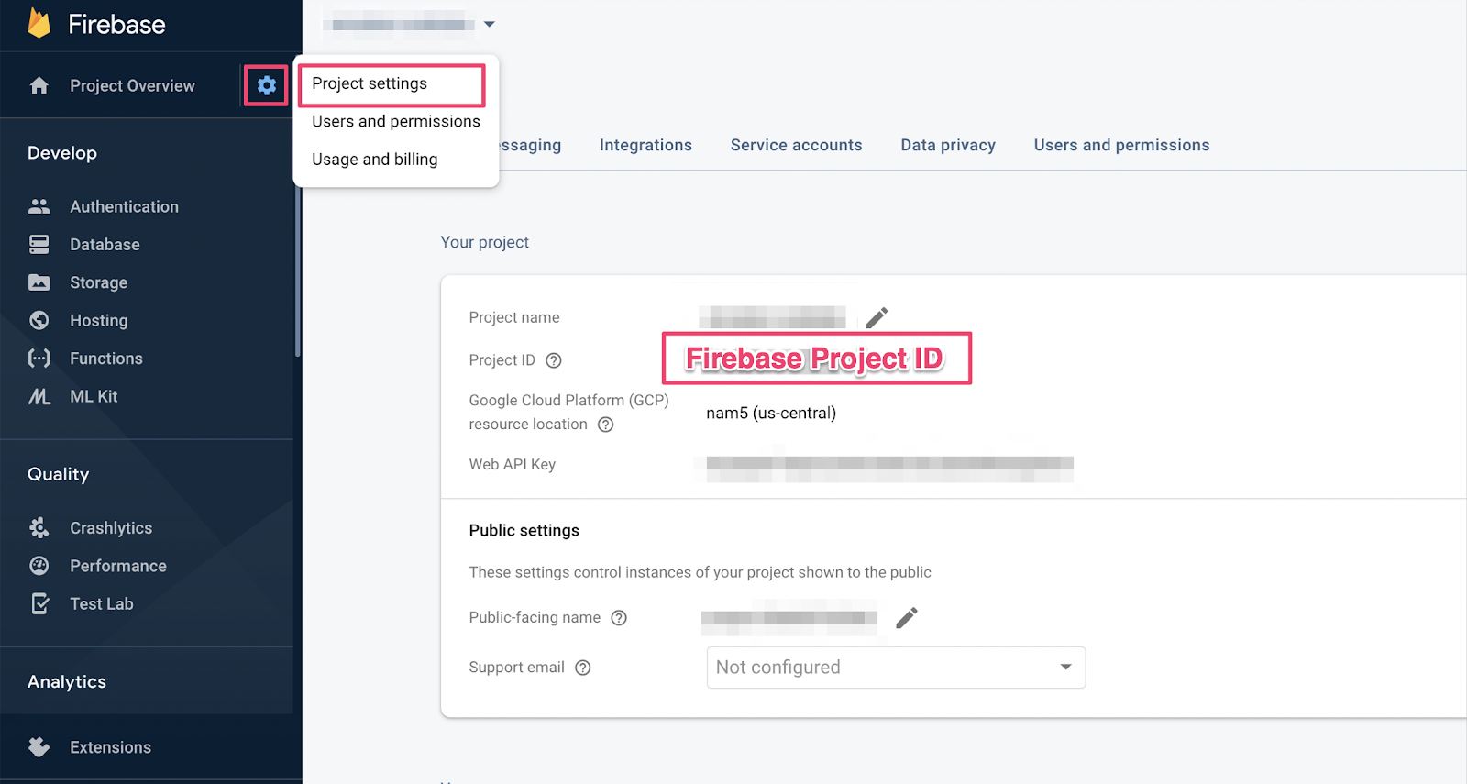1467x784 pixels.
Task: Open Authentication in the sidebar
Action: click(x=124, y=206)
